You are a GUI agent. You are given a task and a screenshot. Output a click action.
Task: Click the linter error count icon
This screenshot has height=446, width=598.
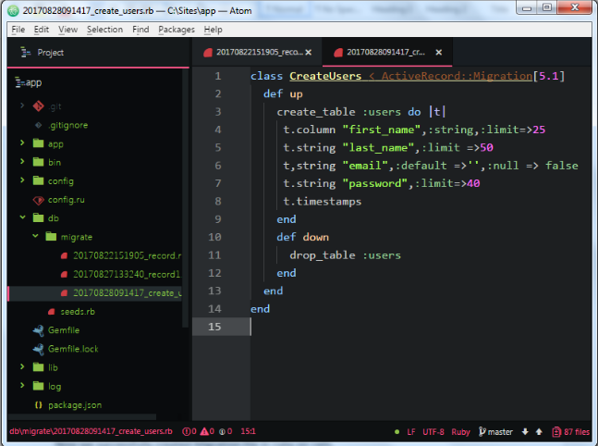click(187, 431)
